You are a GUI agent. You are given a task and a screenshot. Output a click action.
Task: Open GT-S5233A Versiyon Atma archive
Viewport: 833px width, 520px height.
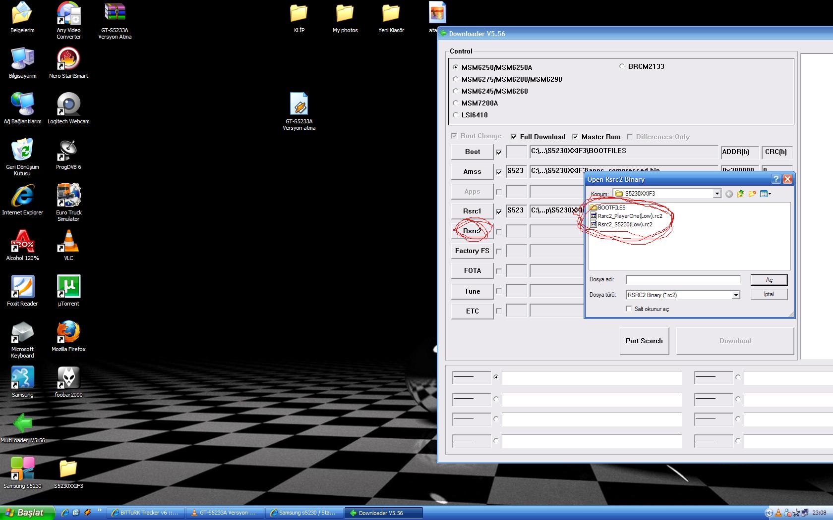pos(115,20)
